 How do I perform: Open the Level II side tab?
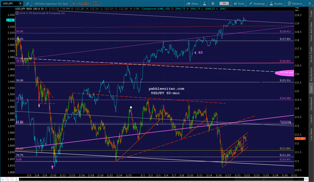click(311, 119)
